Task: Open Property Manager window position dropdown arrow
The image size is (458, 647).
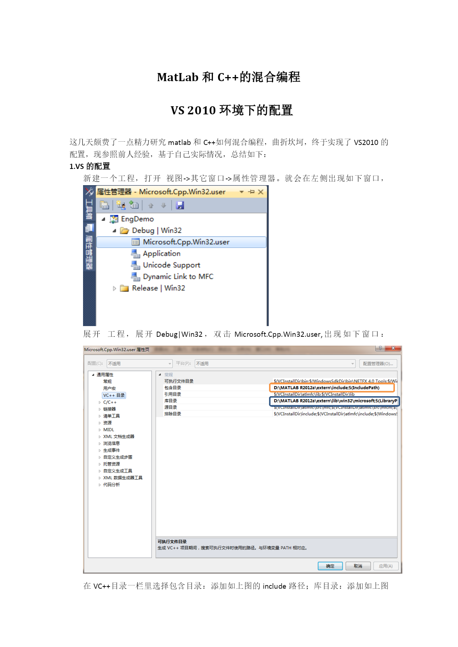Action: pyautogui.click(x=241, y=192)
